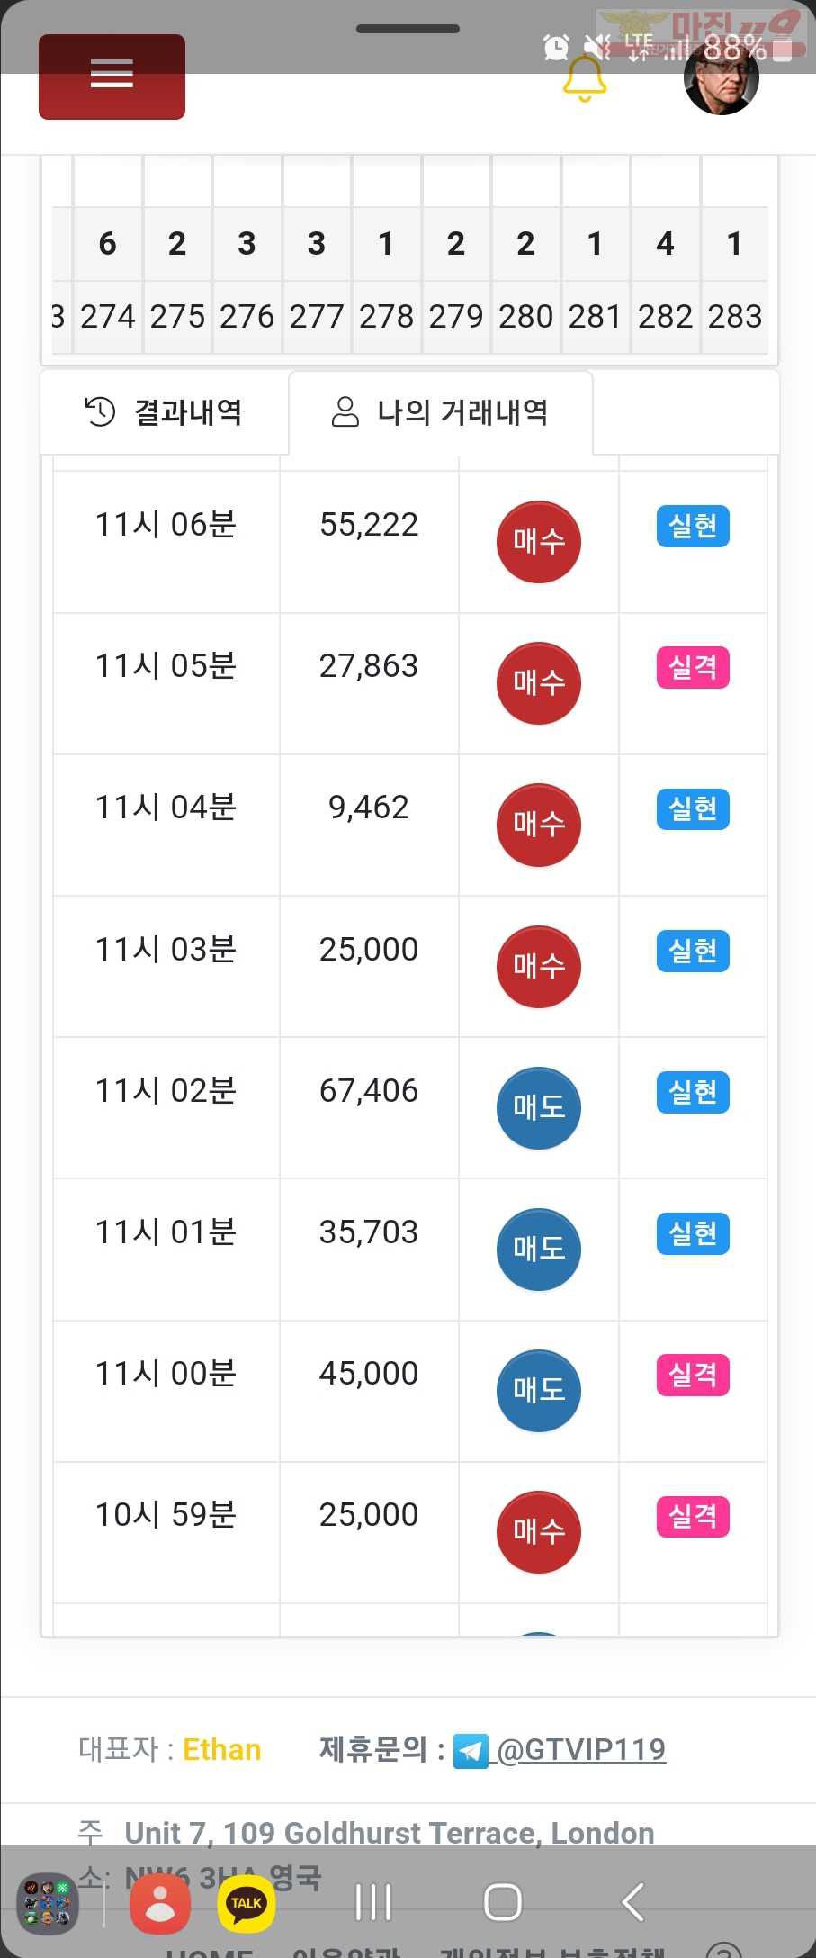
Task: Open the KakaoTalk app icon
Action: (x=247, y=1903)
